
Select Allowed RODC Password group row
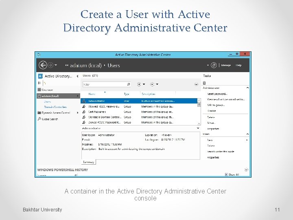[139, 106]
